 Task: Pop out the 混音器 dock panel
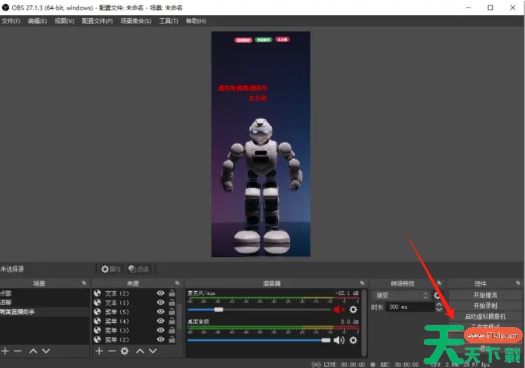363,284
